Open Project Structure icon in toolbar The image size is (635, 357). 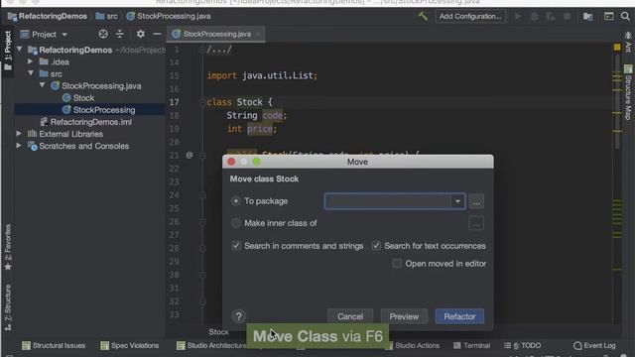(x=588, y=17)
